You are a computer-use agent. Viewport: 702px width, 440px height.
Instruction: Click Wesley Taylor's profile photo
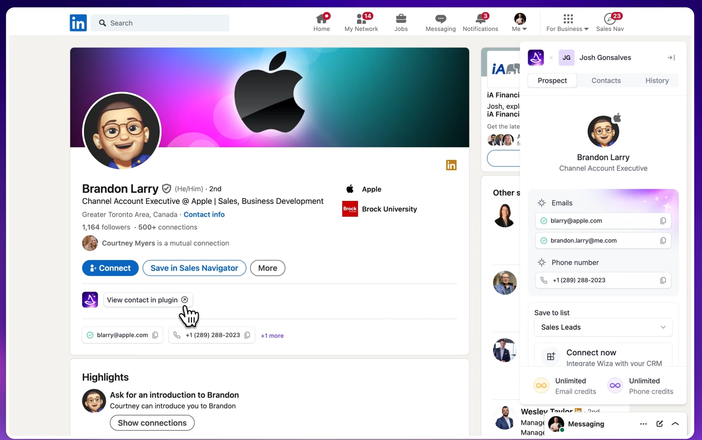(x=505, y=418)
